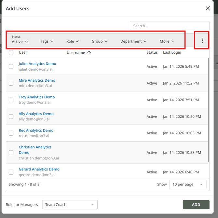Expand the Status Active filter dropdown
This screenshot has height=218, width=218.
coord(20,41)
